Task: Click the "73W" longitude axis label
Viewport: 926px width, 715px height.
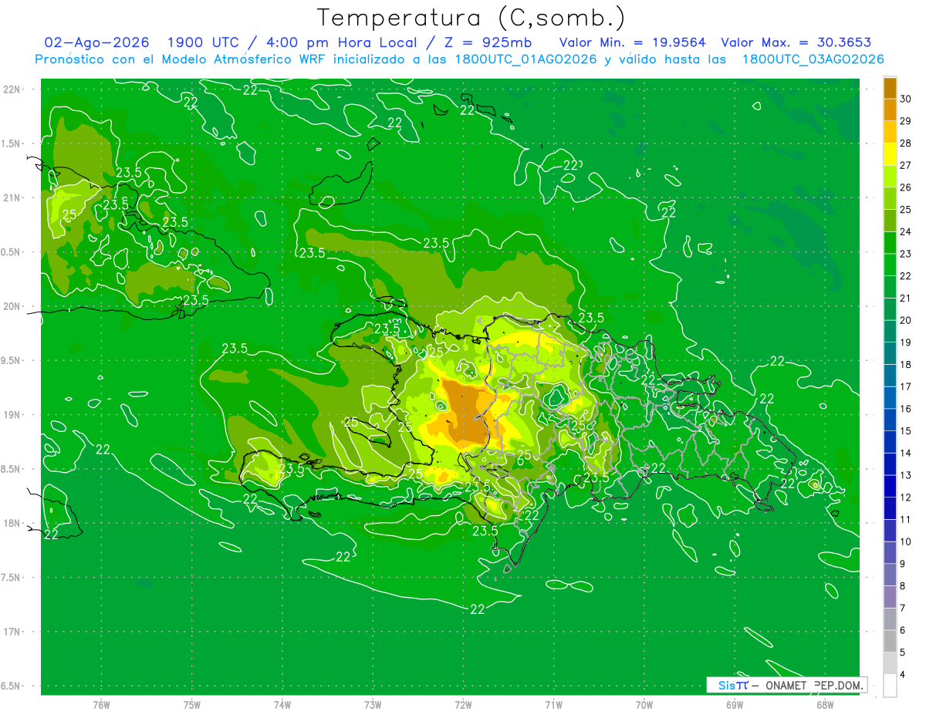Action: click(x=373, y=705)
